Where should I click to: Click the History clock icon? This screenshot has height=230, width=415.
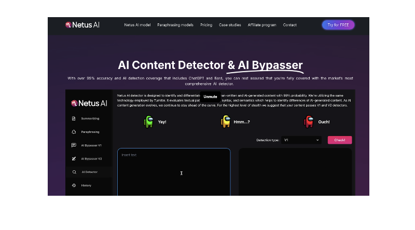[x=74, y=185]
